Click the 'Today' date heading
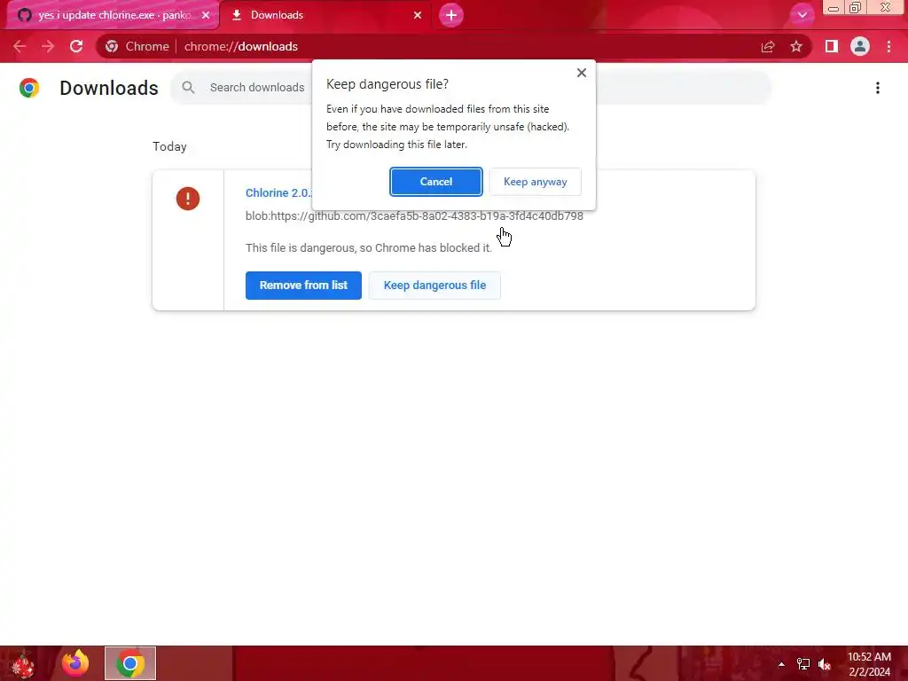The height and width of the screenshot is (681, 908). coord(169,146)
